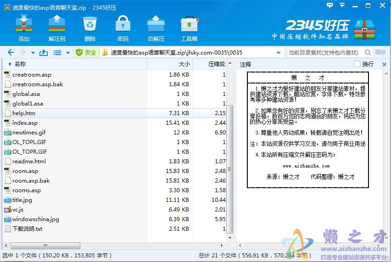Click the file list scroll down arrow
This screenshot has width=391, height=262.
coord(229,238)
